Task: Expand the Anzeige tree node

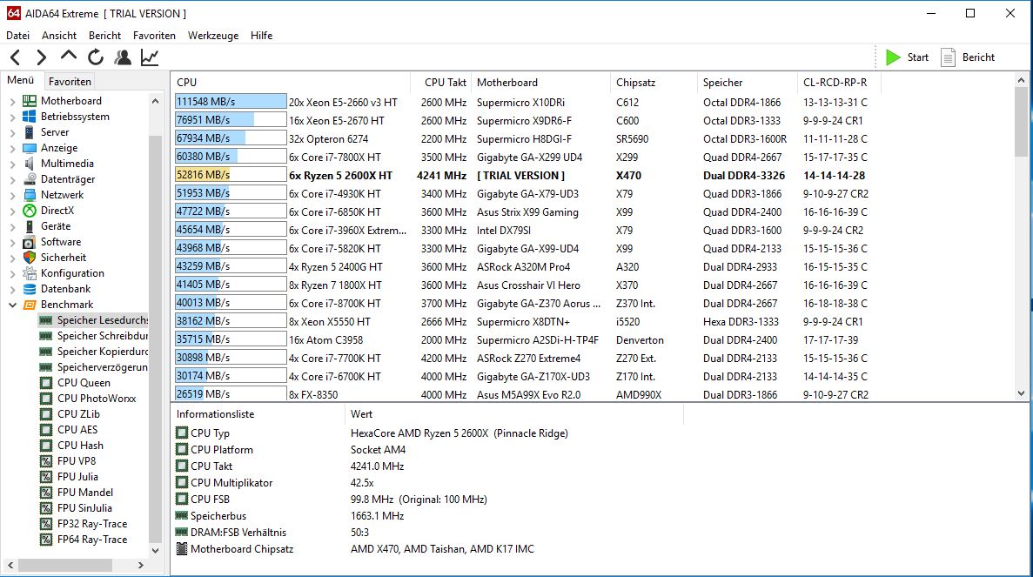Action: pos(12,149)
